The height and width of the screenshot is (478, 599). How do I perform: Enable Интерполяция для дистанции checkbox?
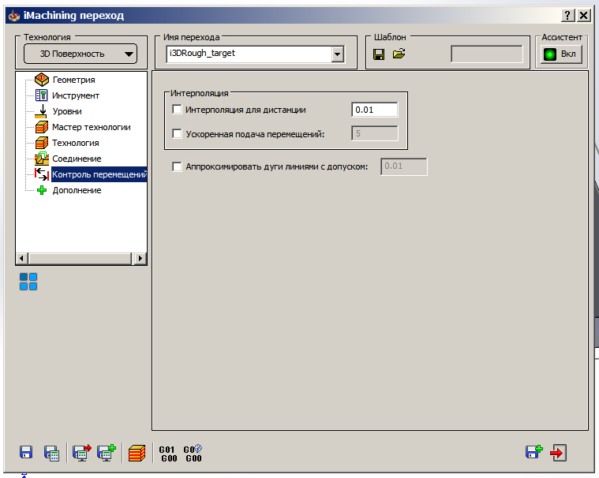point(177,110)
